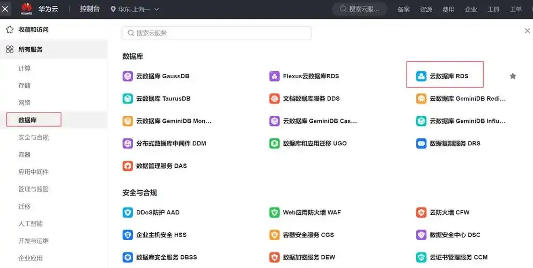Viewport: 533px width, 268px height.
Task: Open 数据安全中心 DSC icon
Action: point(421,235)
